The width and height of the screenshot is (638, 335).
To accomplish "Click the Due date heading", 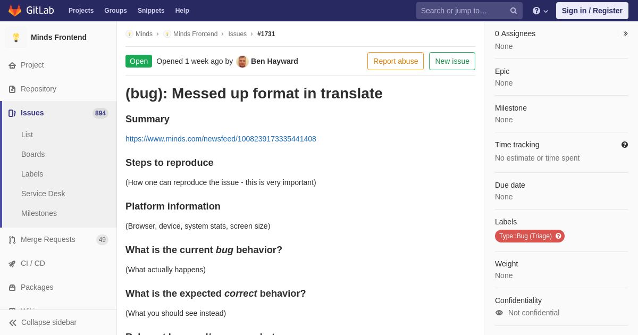I will click(x=510, y=185).
